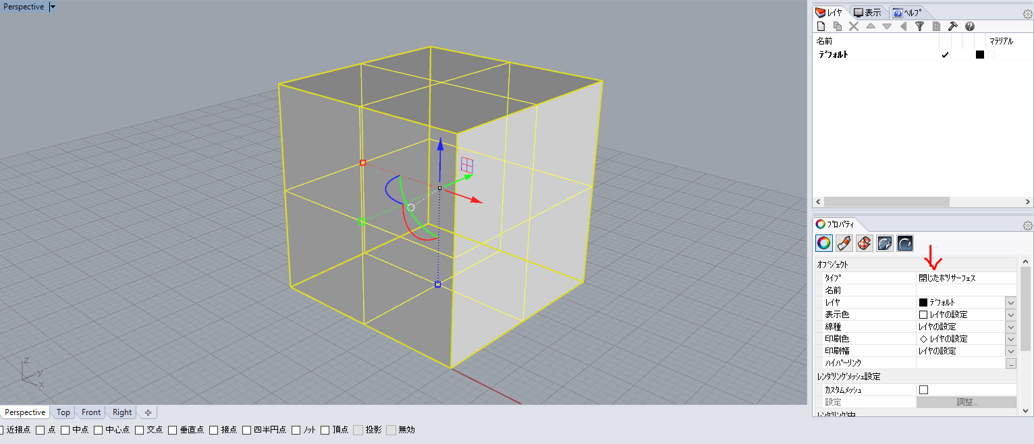The width and height of the screenshot is (1034, 444).
Task: Open the material paint tube properties icon
Action: pyautogui.click(x=844, y=243)
